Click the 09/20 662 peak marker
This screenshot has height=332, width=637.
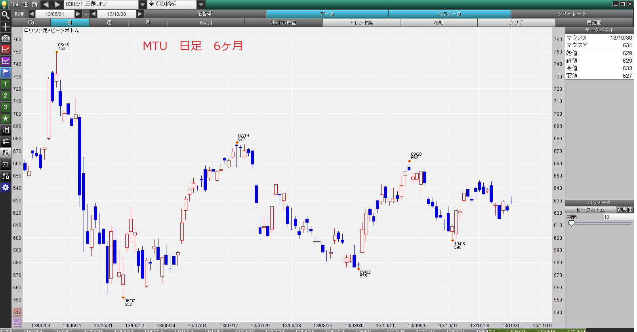point(410,161)
